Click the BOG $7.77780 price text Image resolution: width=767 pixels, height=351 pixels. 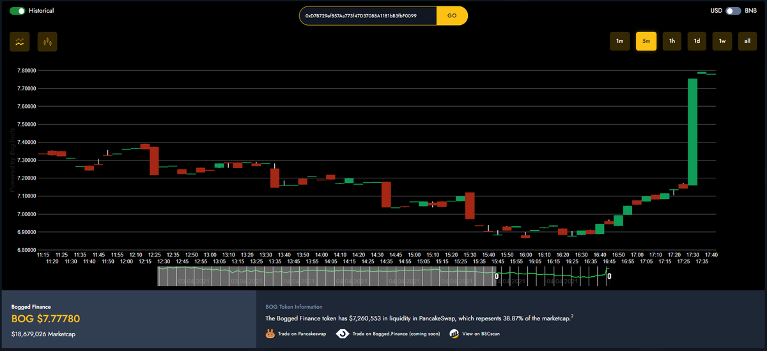(x=45, y=319)
